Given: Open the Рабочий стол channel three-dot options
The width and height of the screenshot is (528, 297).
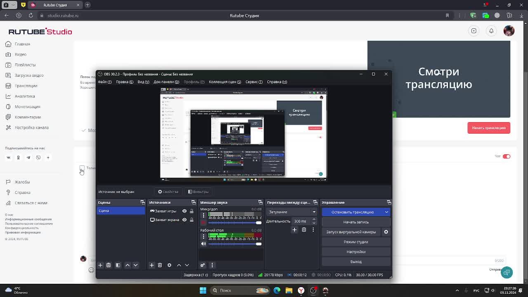Looking at the screenshot, I should (x=203, y=236).
